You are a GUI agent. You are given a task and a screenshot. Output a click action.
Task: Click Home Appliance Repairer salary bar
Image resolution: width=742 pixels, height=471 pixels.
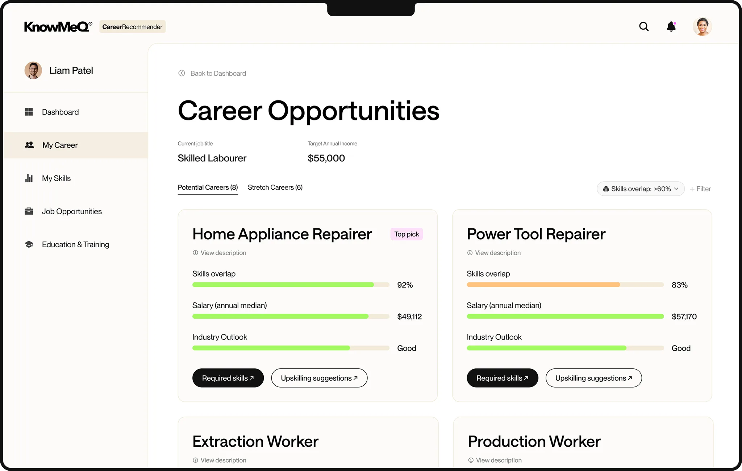point(291,317)
